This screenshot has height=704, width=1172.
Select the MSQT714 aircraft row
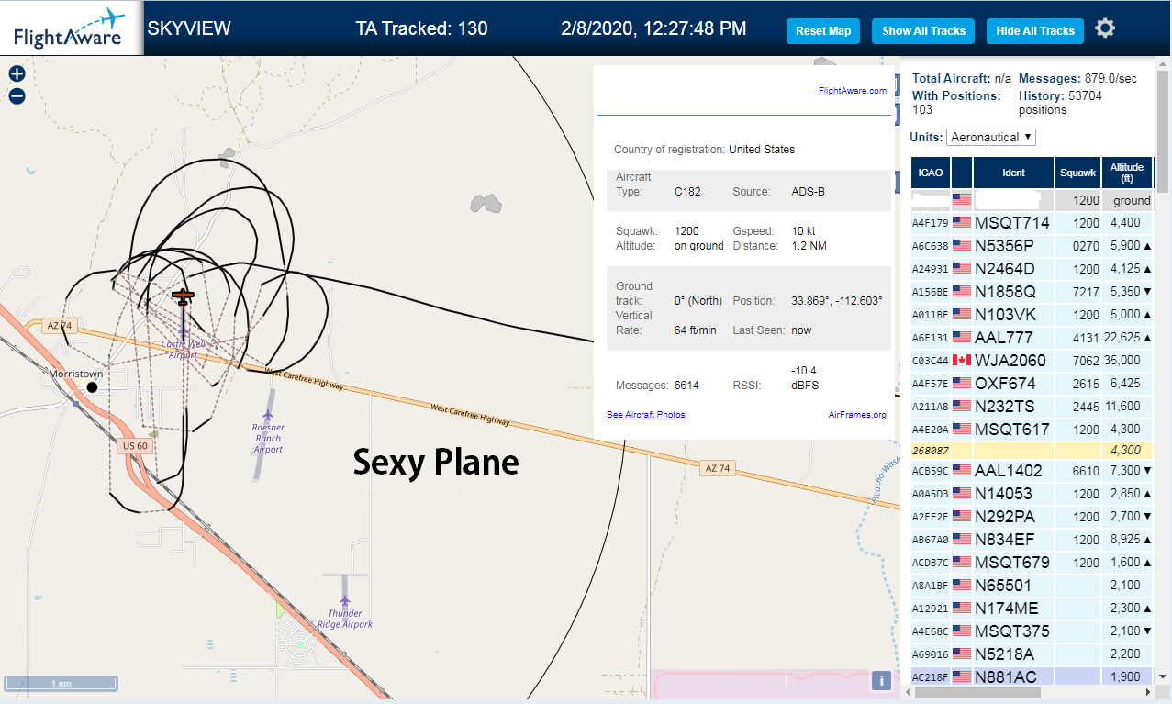(1032, 222)
